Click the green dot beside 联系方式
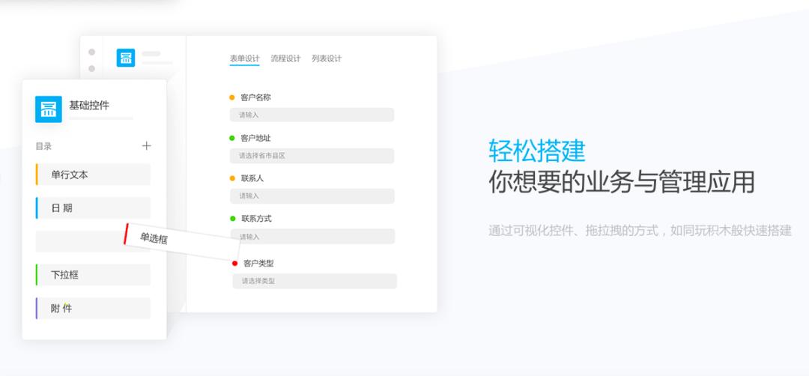809x376 pixels. pos(232,219)
